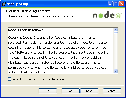Click the license scrollbar up arrow
The height and width of the screenshot is (98, 126).
pyautogui.click(x=116, y=30)
